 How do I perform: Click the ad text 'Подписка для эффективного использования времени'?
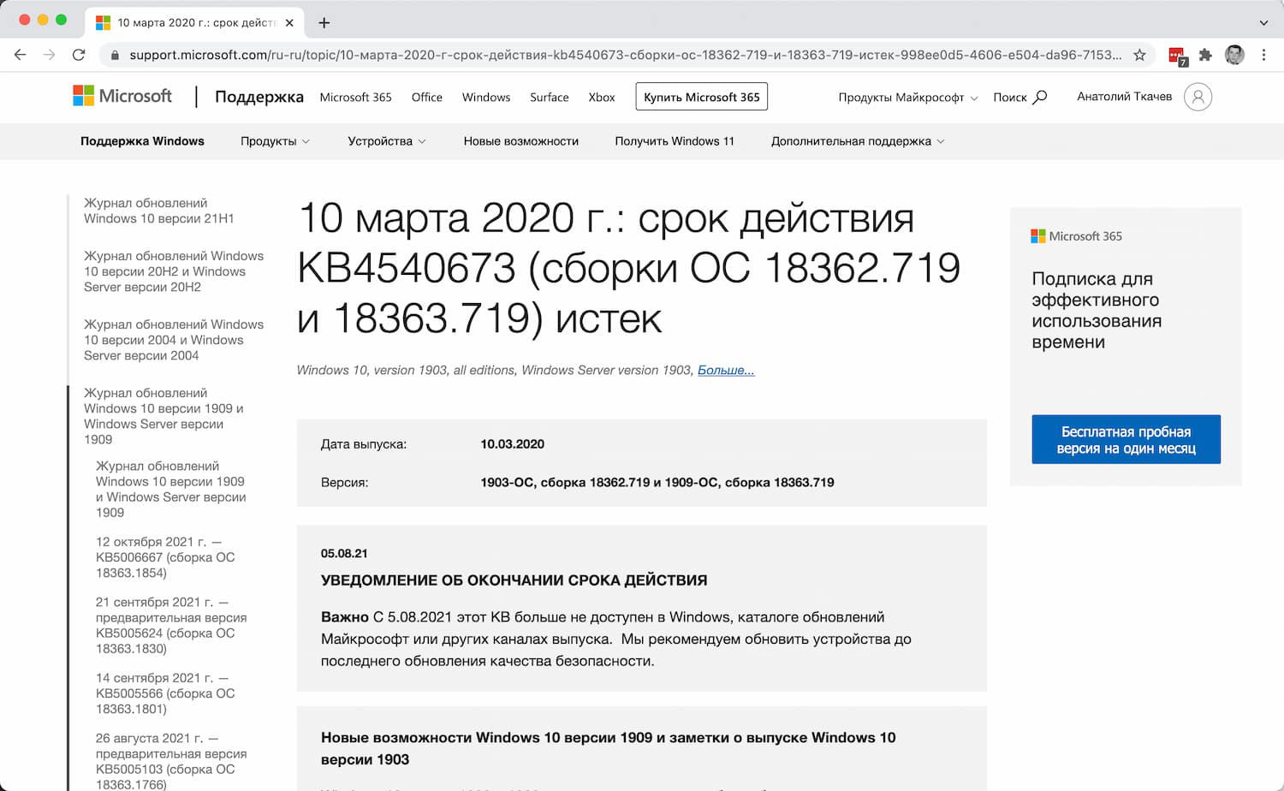(x=1097, y=311)
